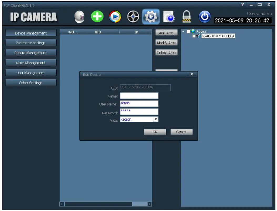Click the Add Area button
The image size is (277, 211).
coord(166,33)
